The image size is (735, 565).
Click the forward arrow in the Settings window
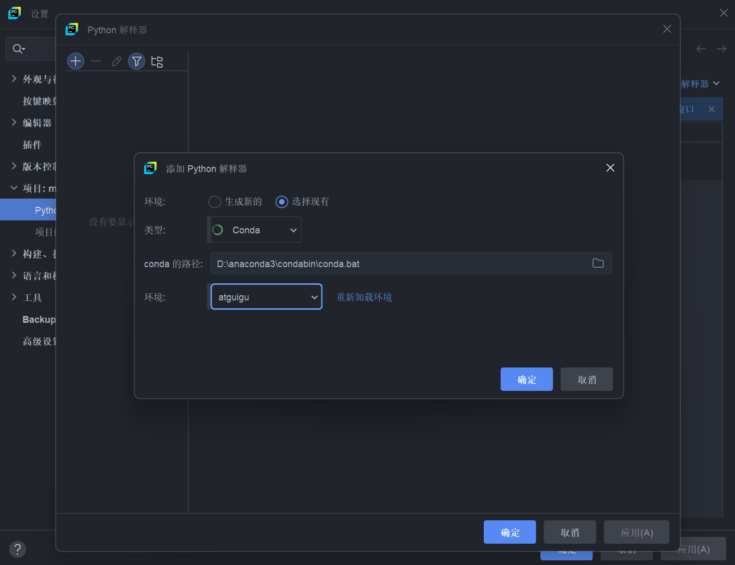pos(721,49)
